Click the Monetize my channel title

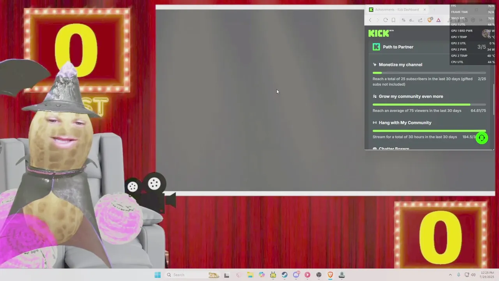(400, 65)
